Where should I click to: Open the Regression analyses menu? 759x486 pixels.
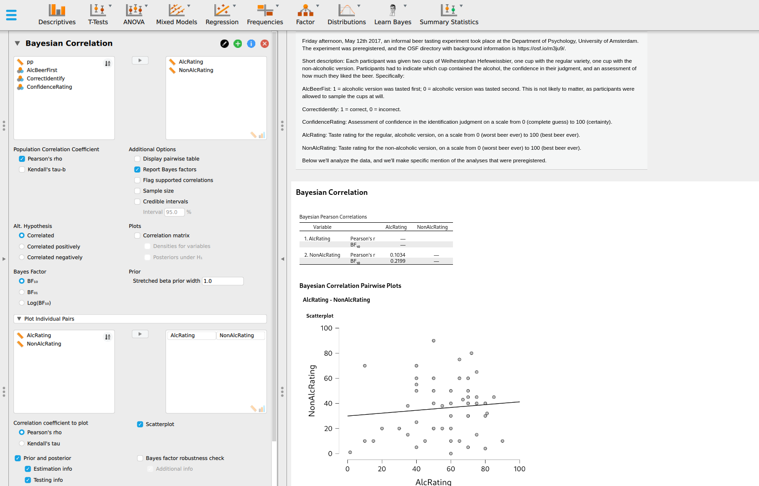[222, 14]
